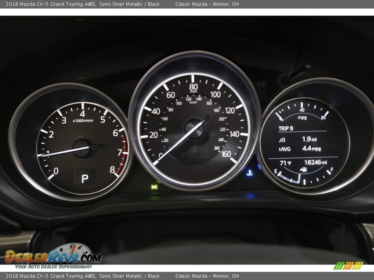This screenshot has height=280, width=374.
Task: Click the 1.9 mi trip distance value
Action: pyautogui.click(x=309, y=139)
